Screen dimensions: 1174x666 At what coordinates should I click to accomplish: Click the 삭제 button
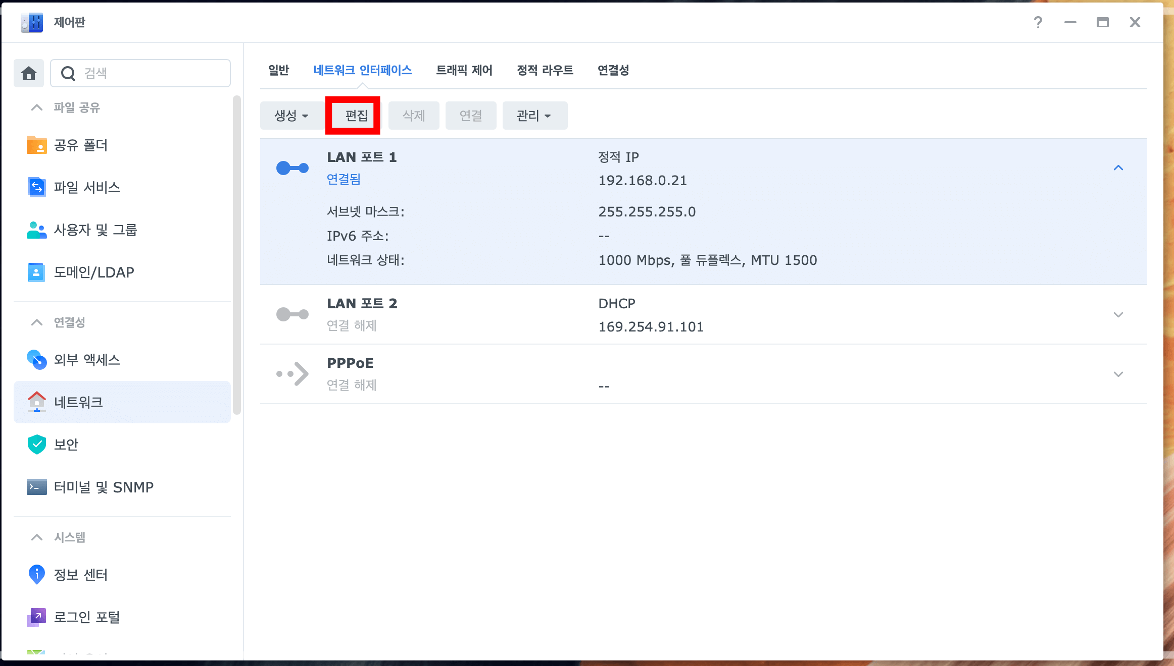click(x=414, y=116)
